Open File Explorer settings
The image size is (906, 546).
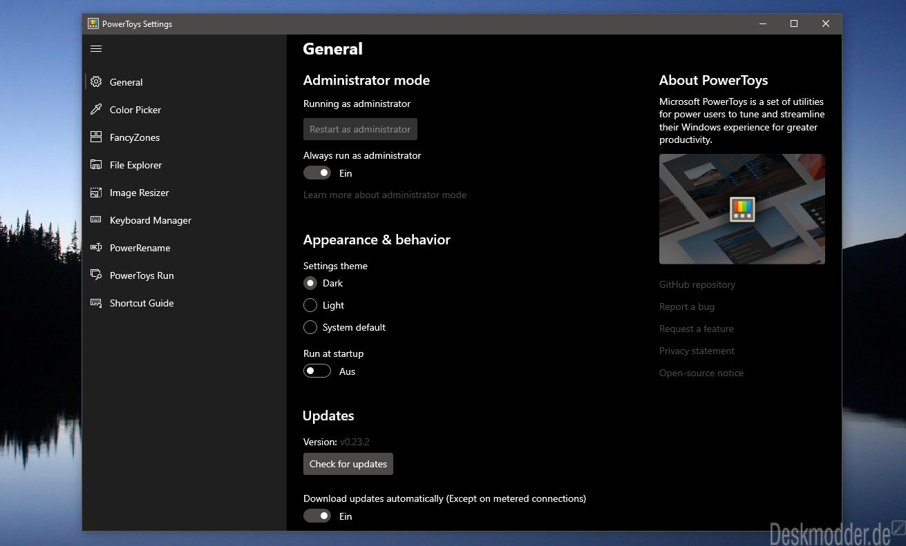tap(185, 165)
